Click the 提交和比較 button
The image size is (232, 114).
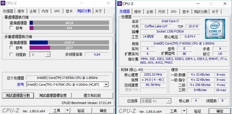[x=92, y=96]
